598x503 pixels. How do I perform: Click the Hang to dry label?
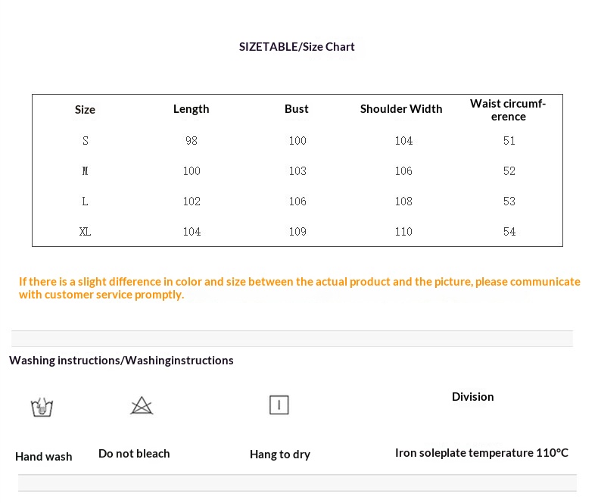click(x=280, y=455)
